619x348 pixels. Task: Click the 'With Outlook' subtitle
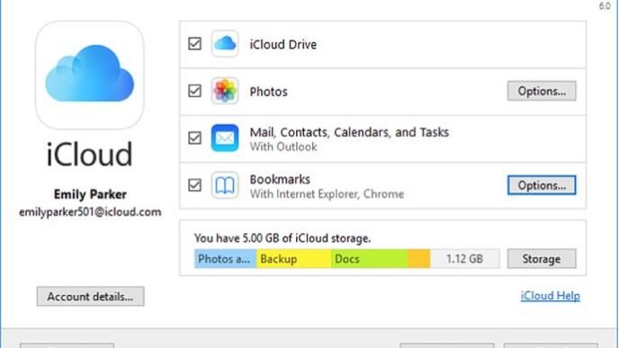pyautogui.click(x=283, y=147)
